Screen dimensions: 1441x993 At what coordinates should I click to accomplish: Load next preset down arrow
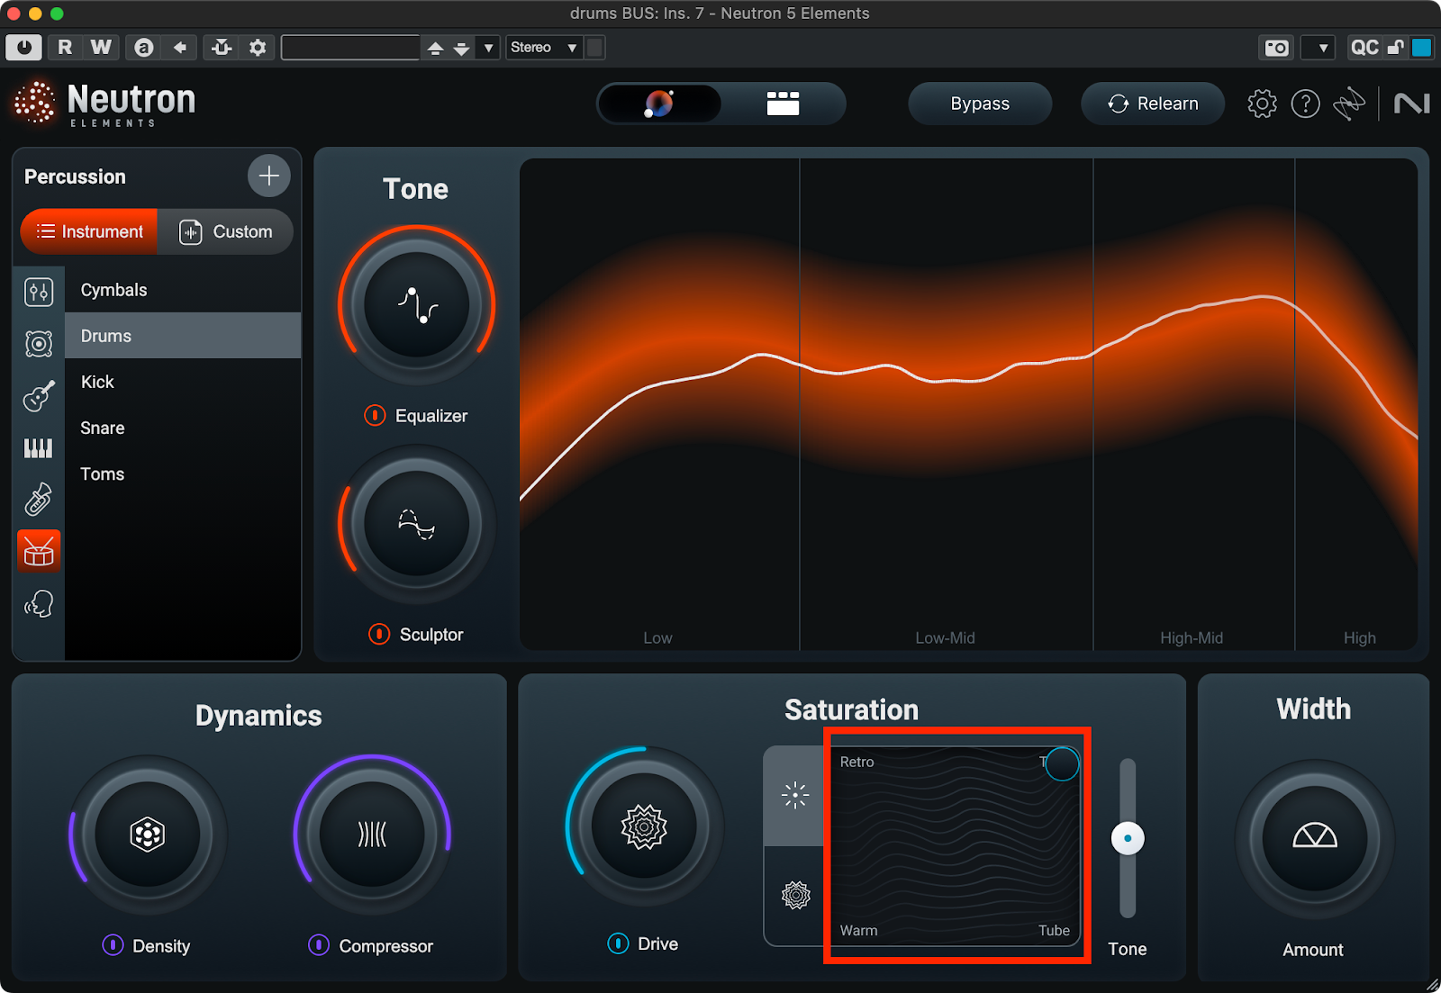click(462, 48)
